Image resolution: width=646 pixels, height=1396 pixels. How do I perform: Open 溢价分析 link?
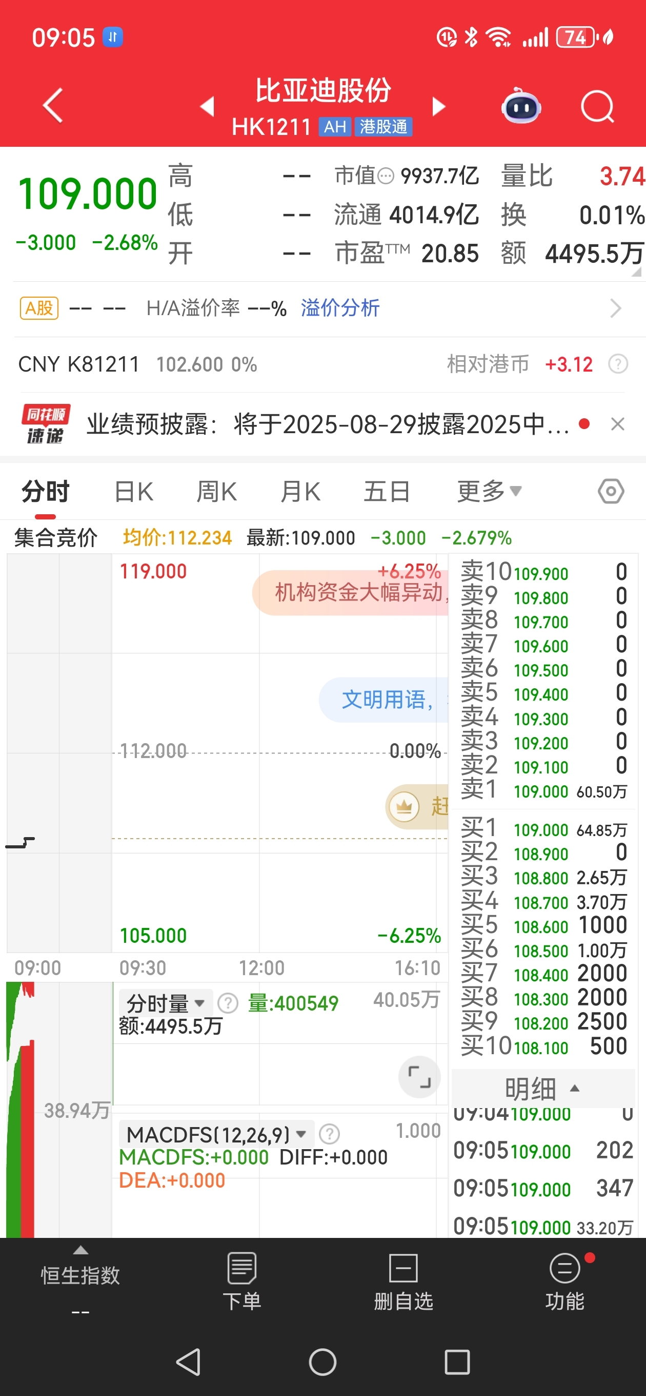coord(340,308)
